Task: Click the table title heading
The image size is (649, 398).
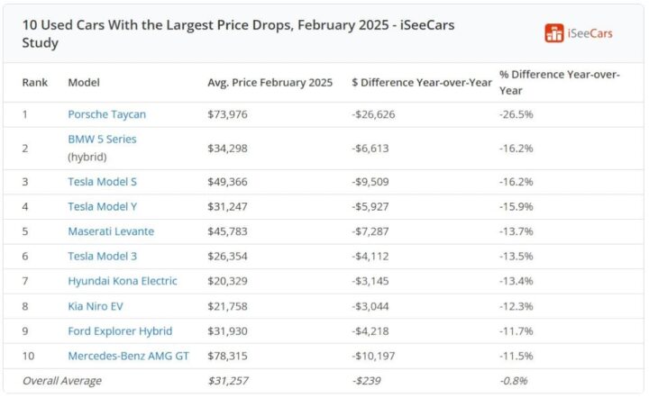Action: [238, 33]
